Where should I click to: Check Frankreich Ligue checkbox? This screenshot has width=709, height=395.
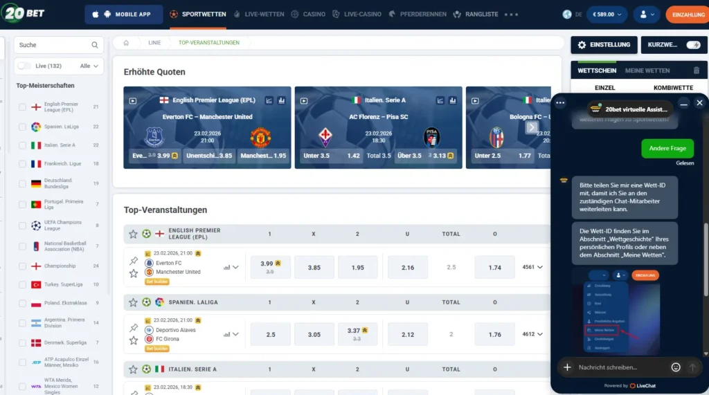coord(22,164)
